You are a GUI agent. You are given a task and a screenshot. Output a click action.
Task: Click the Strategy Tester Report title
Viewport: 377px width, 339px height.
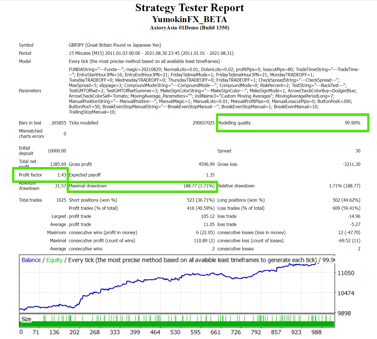pyautogui.click(x=190, y=8)
